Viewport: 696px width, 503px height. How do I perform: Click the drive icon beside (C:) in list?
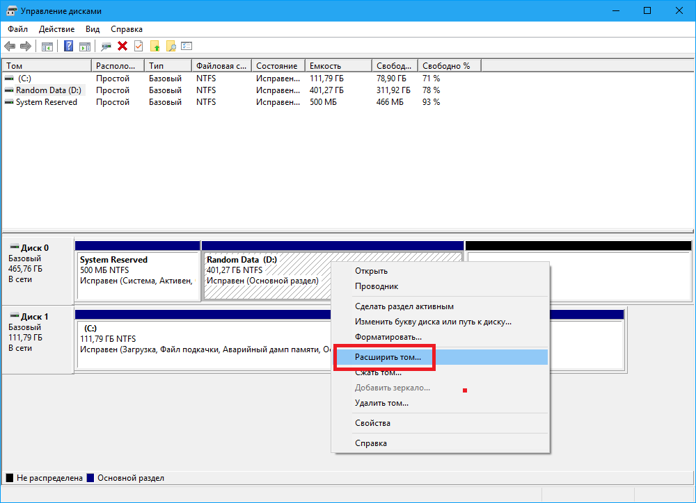click(9, 79)
